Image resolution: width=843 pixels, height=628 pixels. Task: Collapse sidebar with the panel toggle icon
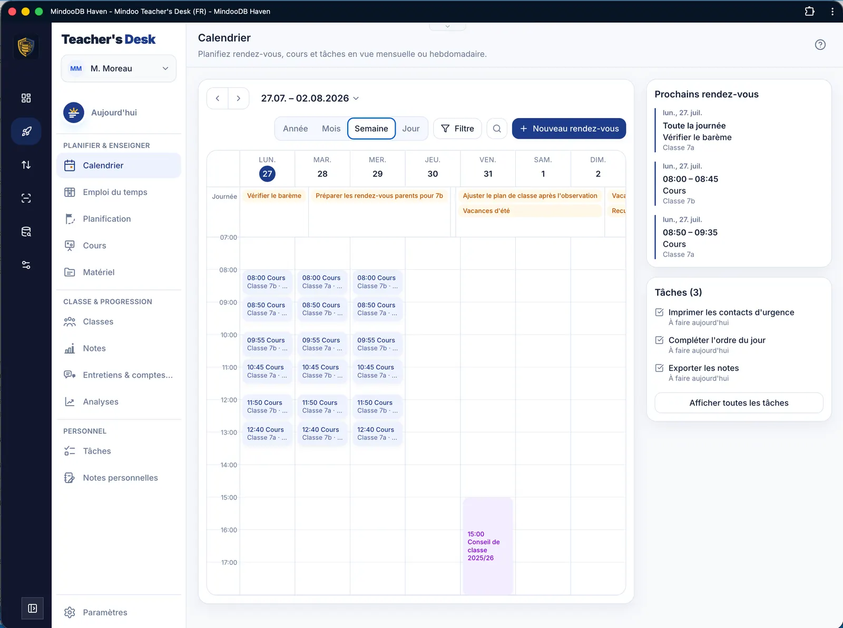[x=32, y=609]
